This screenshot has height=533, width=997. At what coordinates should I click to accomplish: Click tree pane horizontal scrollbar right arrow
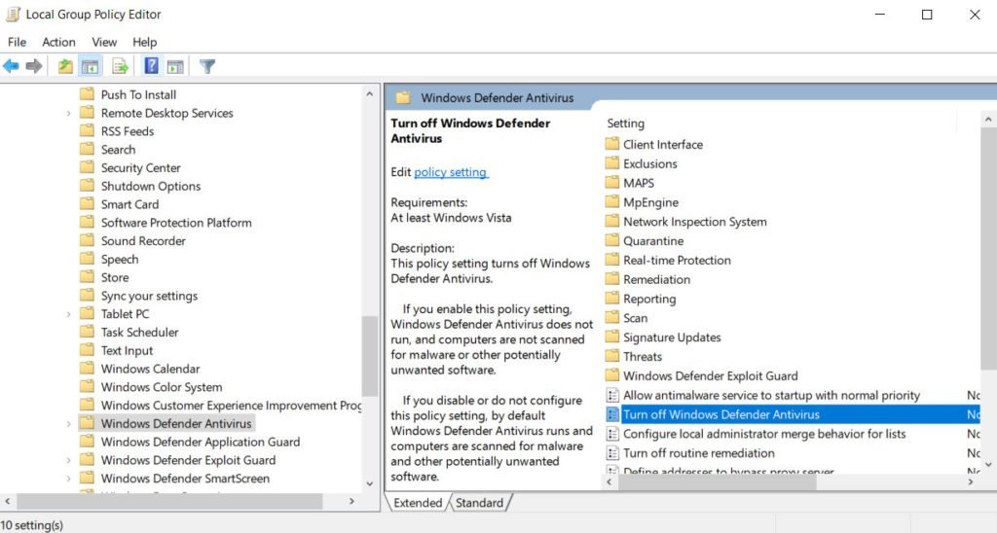(x=351, y=501)
